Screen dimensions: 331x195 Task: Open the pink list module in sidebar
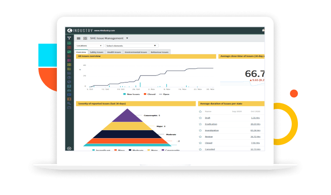click(69, 60)
